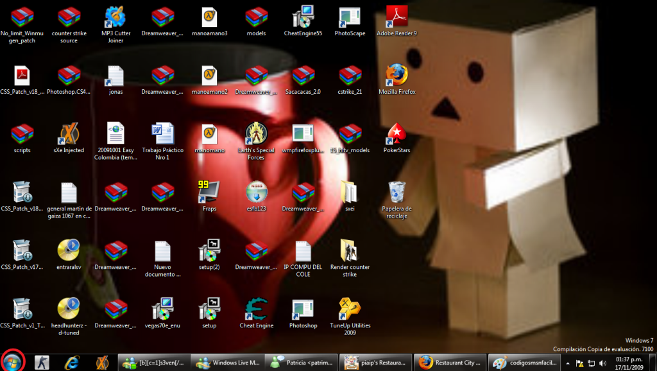The image size is (657, 371).
Task: Select the manoamano3 Half-Life demo file
Action: click(210, 17)
